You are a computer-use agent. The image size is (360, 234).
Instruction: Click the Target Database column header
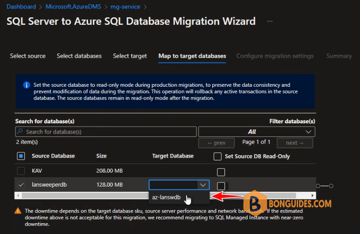(x=173, y=156)
